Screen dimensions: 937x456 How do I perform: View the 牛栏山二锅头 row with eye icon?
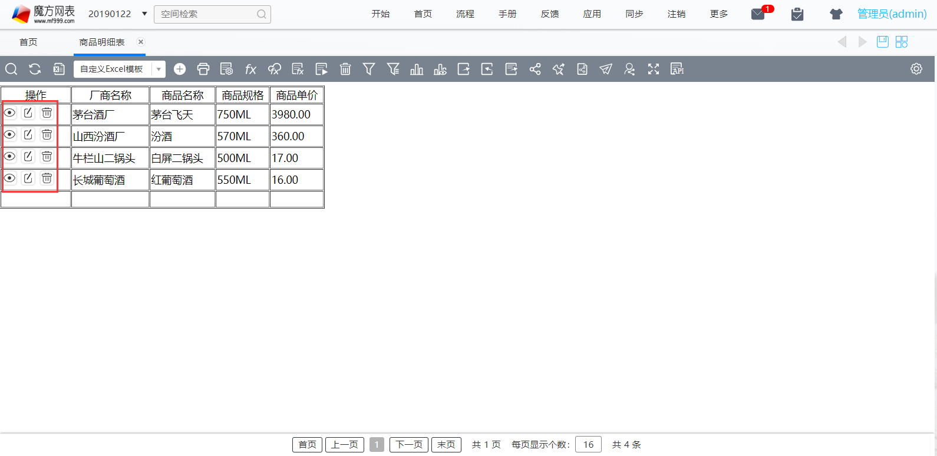pyautogui.click(x=10, y=156)
